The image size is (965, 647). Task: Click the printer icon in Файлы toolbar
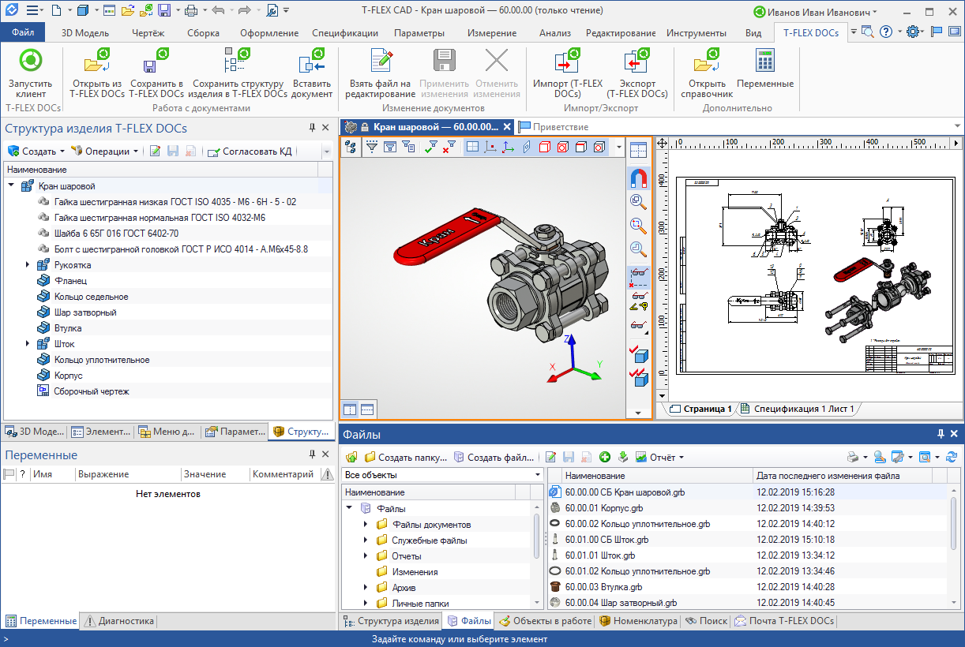[852, 457]
